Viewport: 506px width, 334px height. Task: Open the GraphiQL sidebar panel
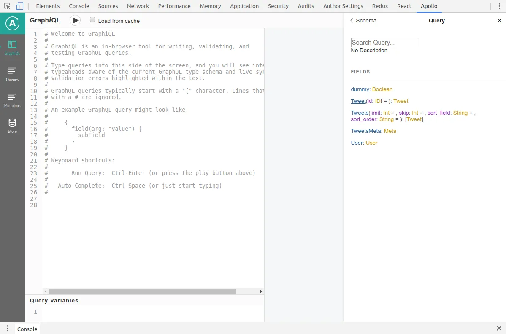[12, 48]
